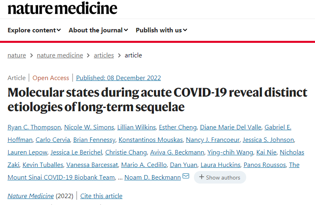315x205 pixels.
Task: Click the nature medicine logo
Action: (62, 8)
